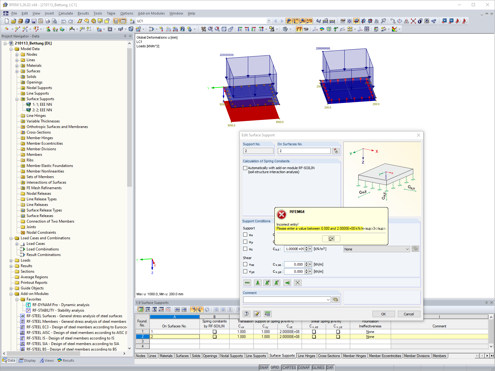Check the ux support checkbox
Screen dimensions: 495x371
click(245, 235)
